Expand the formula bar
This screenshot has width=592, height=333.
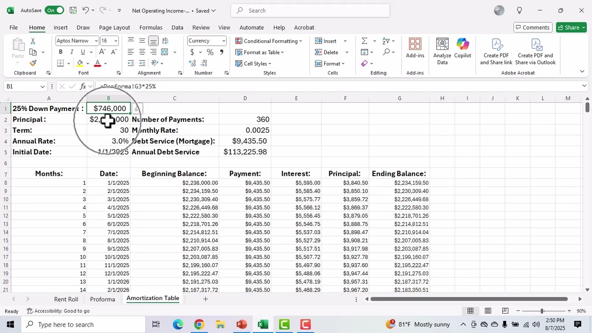585,86
